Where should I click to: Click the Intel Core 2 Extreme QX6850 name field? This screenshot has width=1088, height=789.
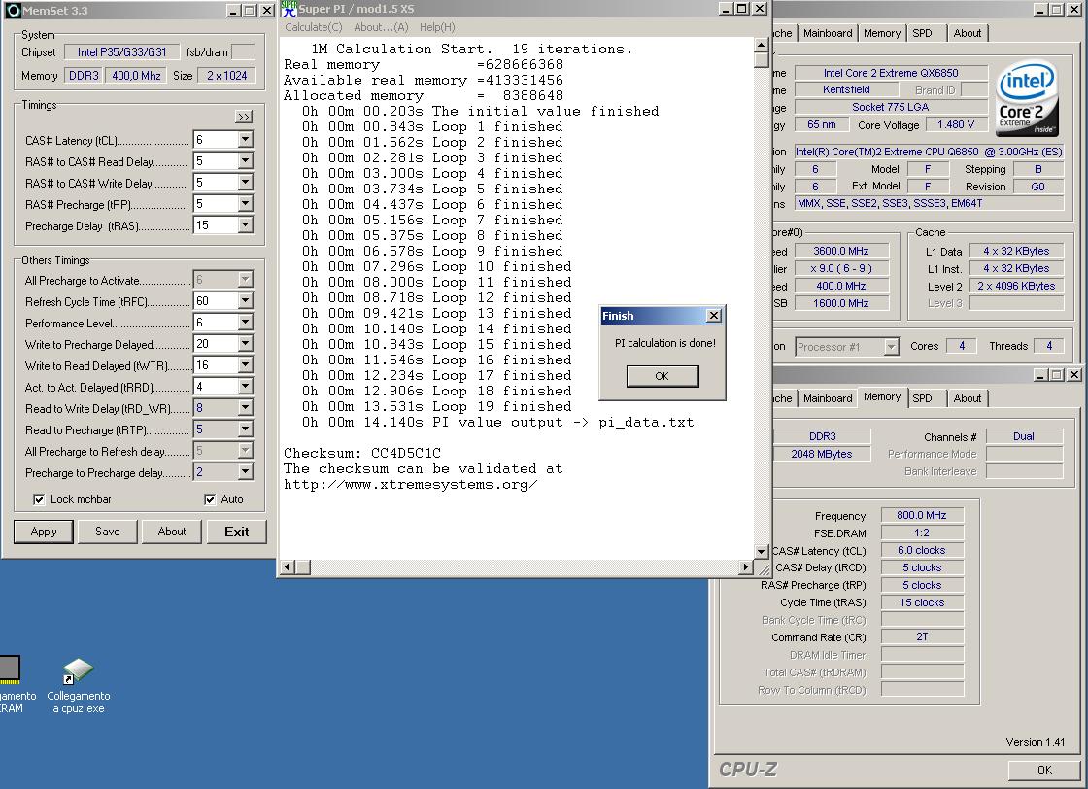pos(891,73)
